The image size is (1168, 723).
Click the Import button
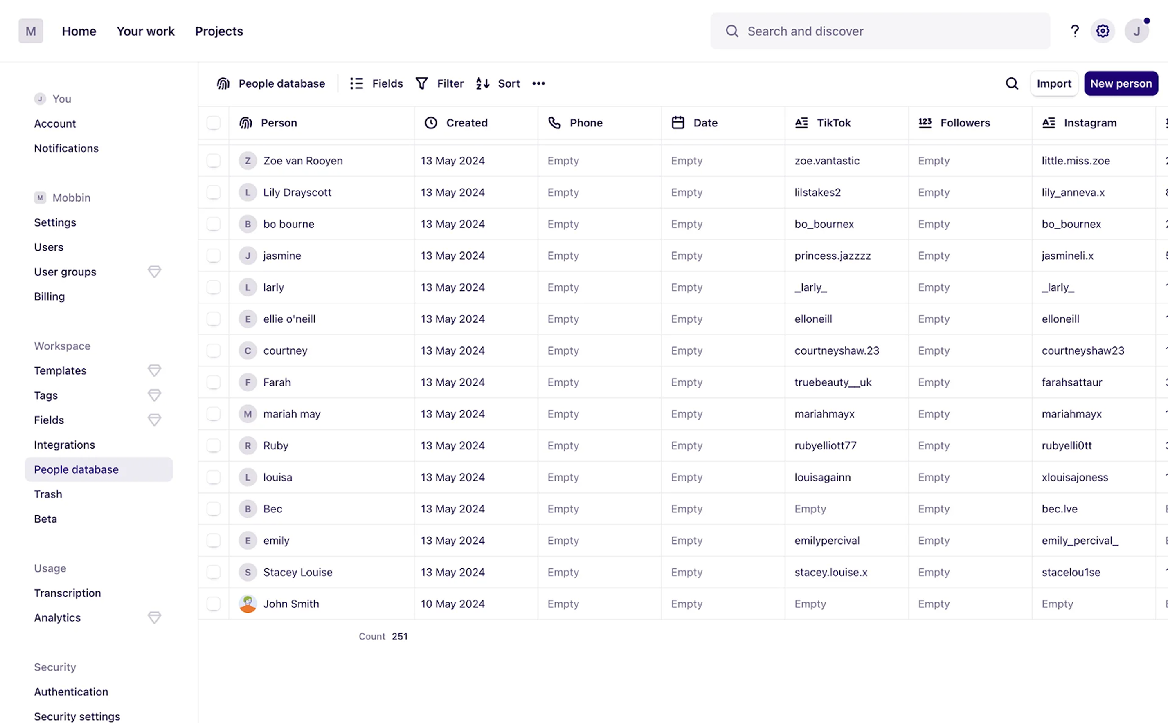[x=1054, y=84]
